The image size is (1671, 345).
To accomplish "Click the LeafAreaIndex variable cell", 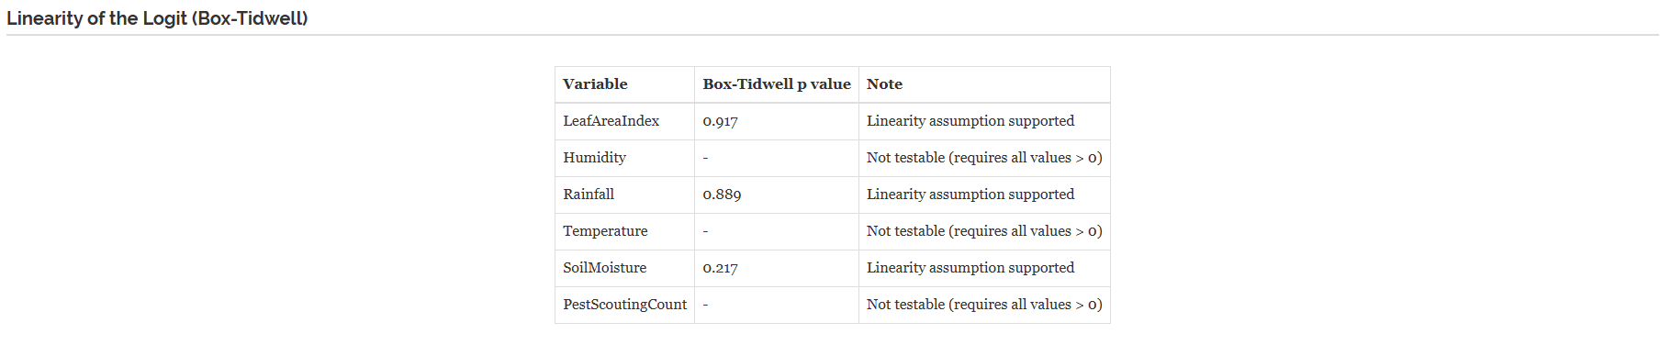I will (x=625, y=121).
